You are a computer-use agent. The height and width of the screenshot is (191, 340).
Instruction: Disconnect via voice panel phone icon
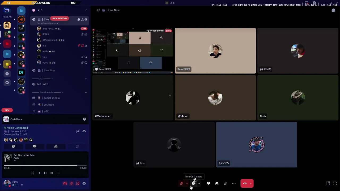pyautogui.click(x=84, y=131)
